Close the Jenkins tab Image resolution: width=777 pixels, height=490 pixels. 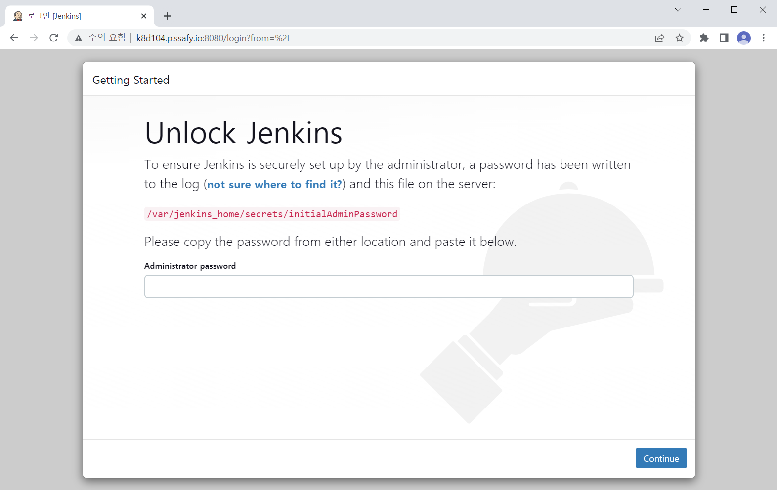pyautogui.click(x=144, y=16)
